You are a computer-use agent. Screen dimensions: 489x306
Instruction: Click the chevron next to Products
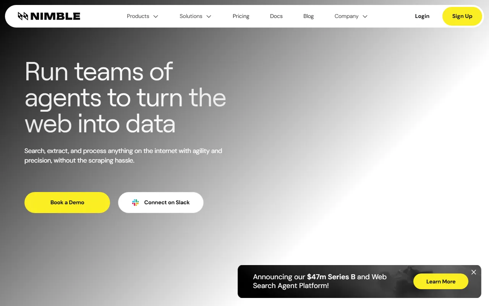point(155,16)
